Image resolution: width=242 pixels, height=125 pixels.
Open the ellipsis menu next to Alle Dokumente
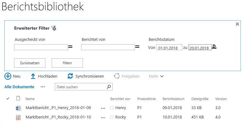(x=43, y=87)
